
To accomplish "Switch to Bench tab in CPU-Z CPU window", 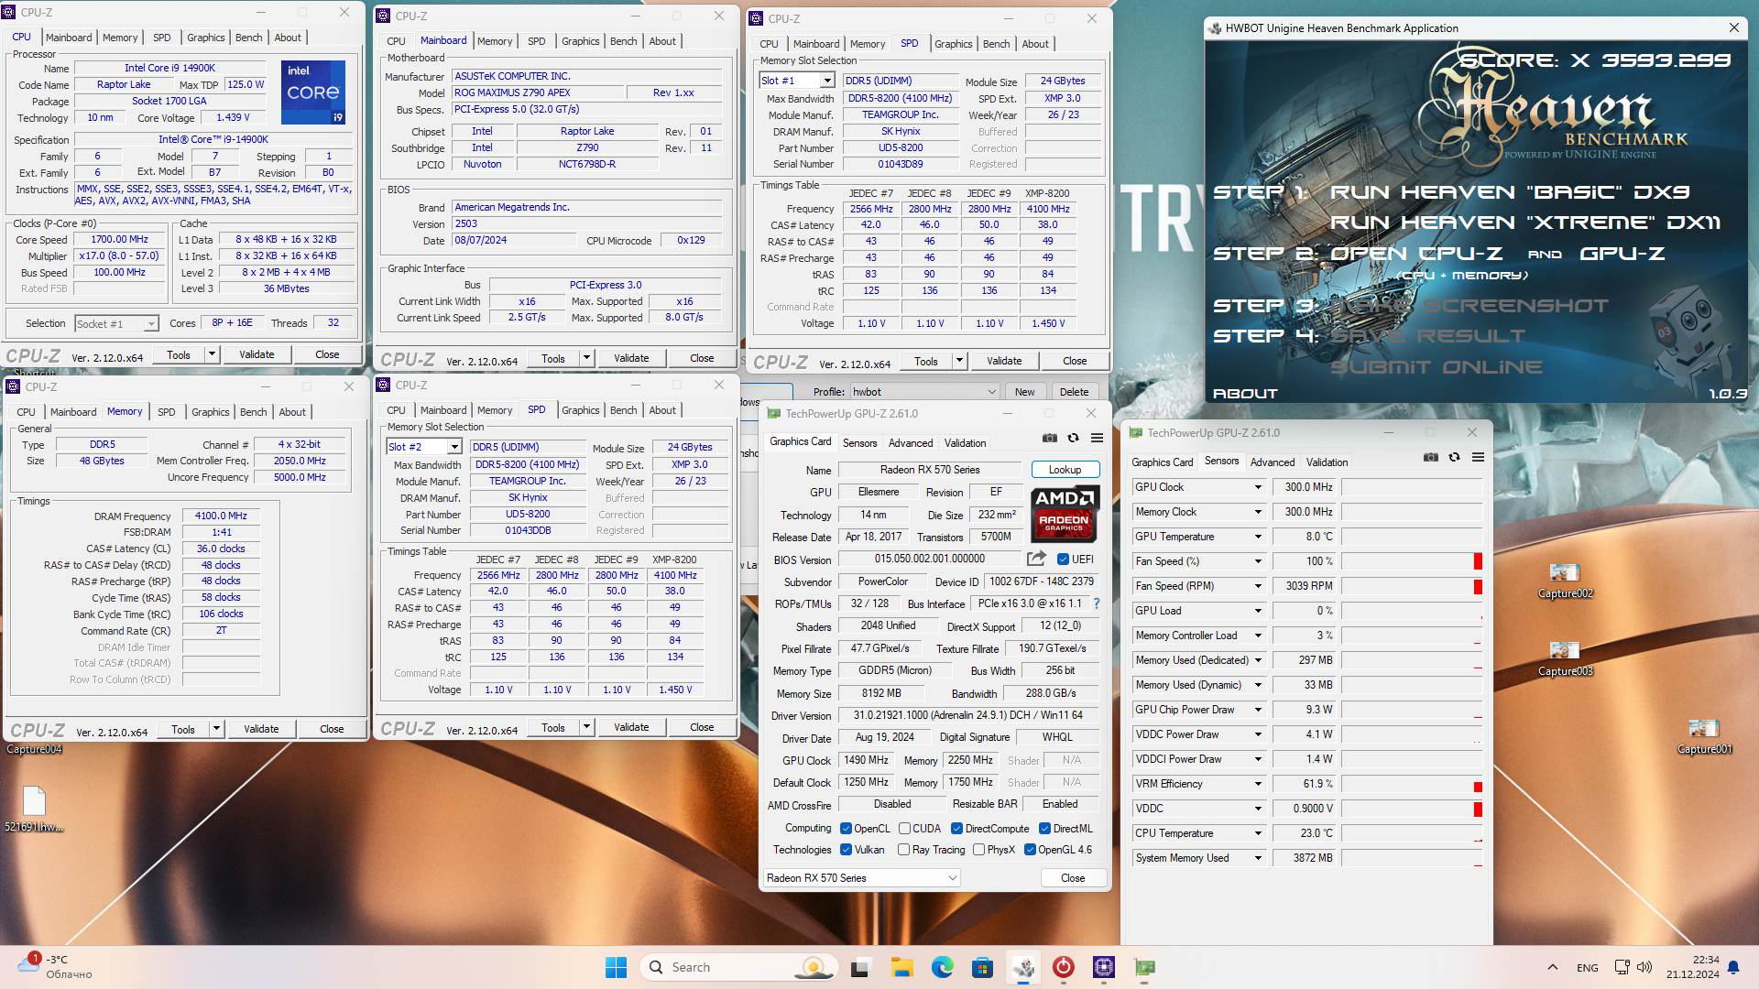I will point(248,38).
